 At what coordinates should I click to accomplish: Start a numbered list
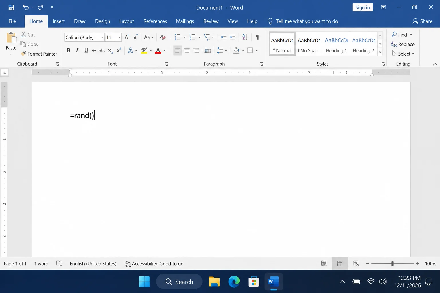click(192, 37)
